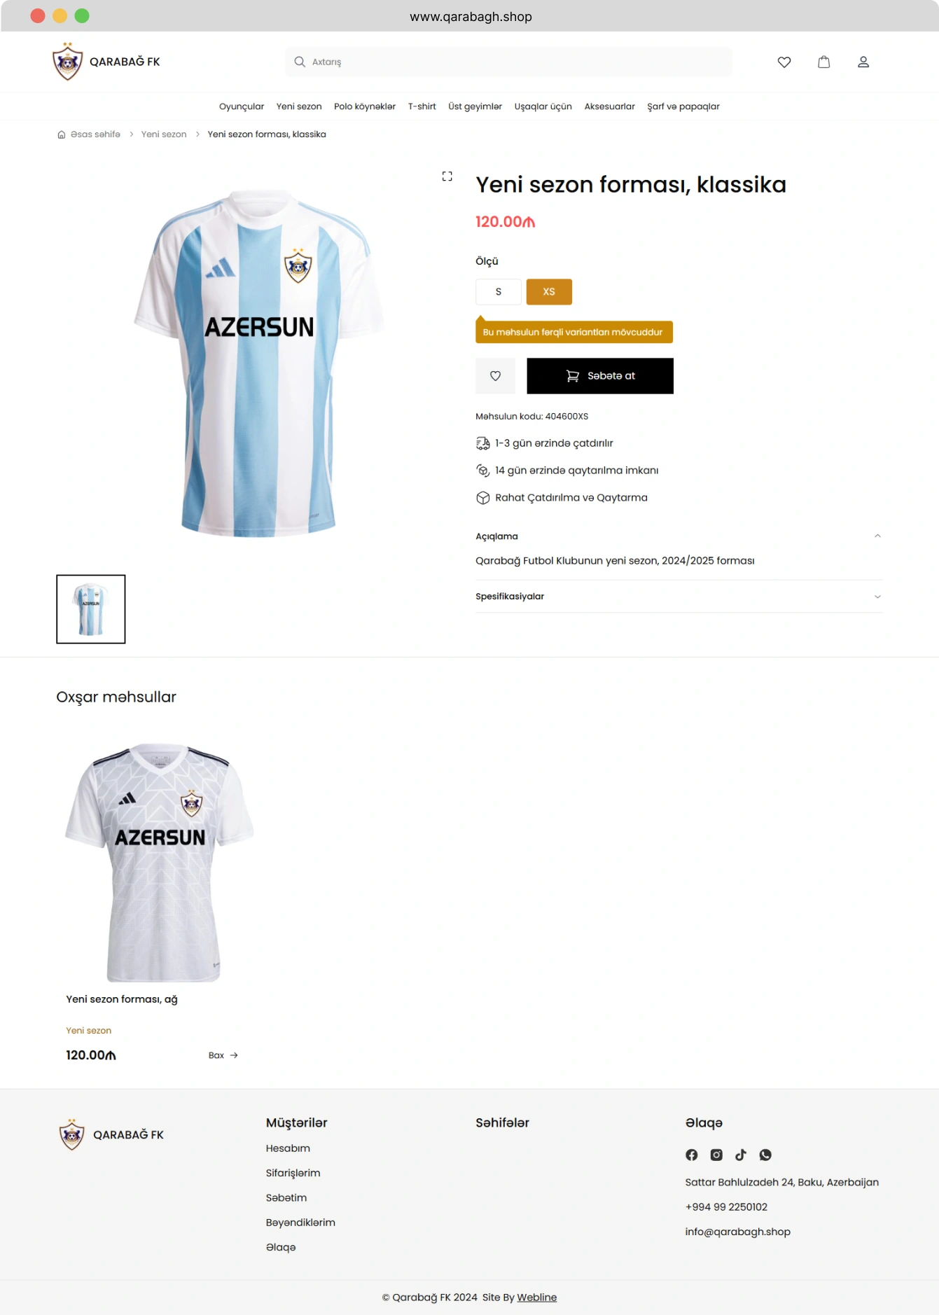The height and width of the screenshot is (1315, 939).
Task: Add to cart with Səbətə at
Action: [600, 376]
